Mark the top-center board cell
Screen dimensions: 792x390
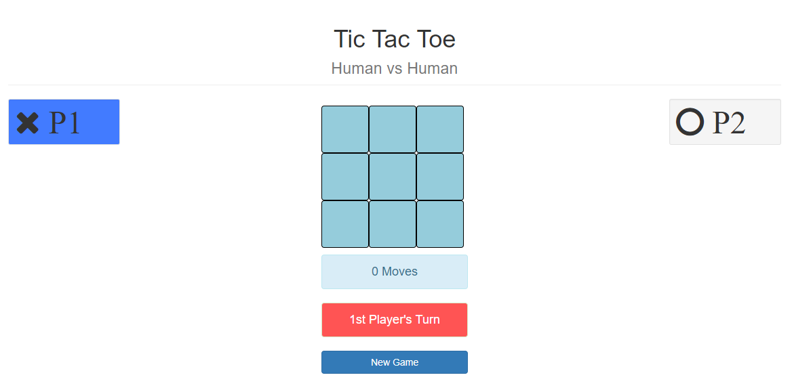pyautogui.click(x=393, y=129)
